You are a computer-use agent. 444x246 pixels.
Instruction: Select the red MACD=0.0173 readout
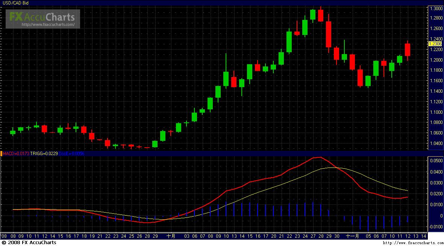tap(16, 154)
